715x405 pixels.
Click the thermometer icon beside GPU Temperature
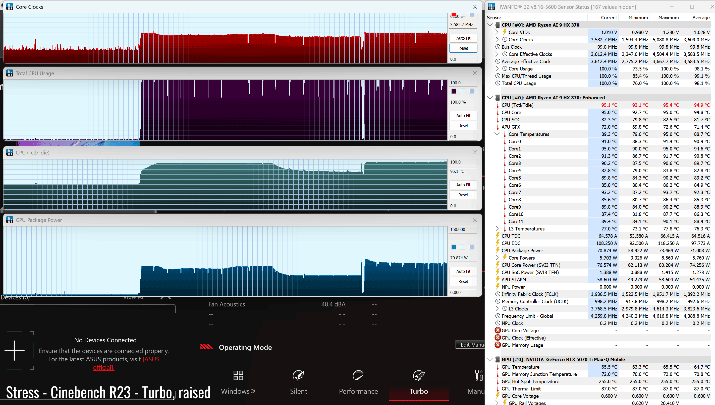point(498,367)
